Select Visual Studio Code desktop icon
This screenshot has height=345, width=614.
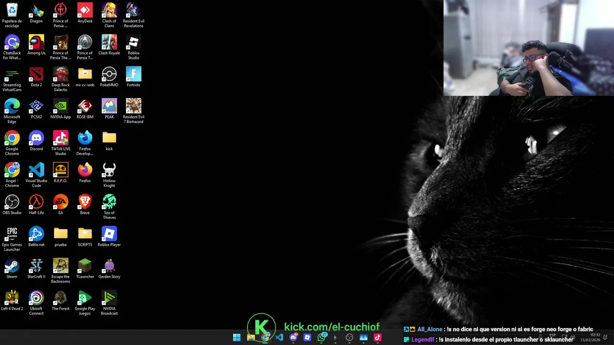tap(36, 175)
